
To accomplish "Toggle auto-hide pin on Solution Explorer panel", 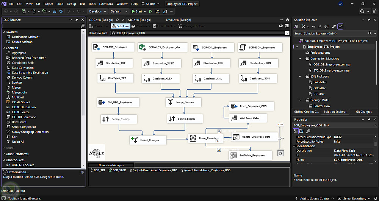I will click(x=369, y=20).
